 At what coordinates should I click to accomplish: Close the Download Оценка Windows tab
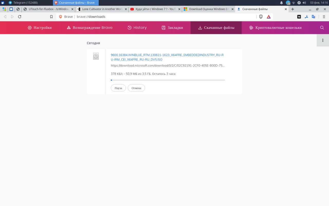(232, 9)
